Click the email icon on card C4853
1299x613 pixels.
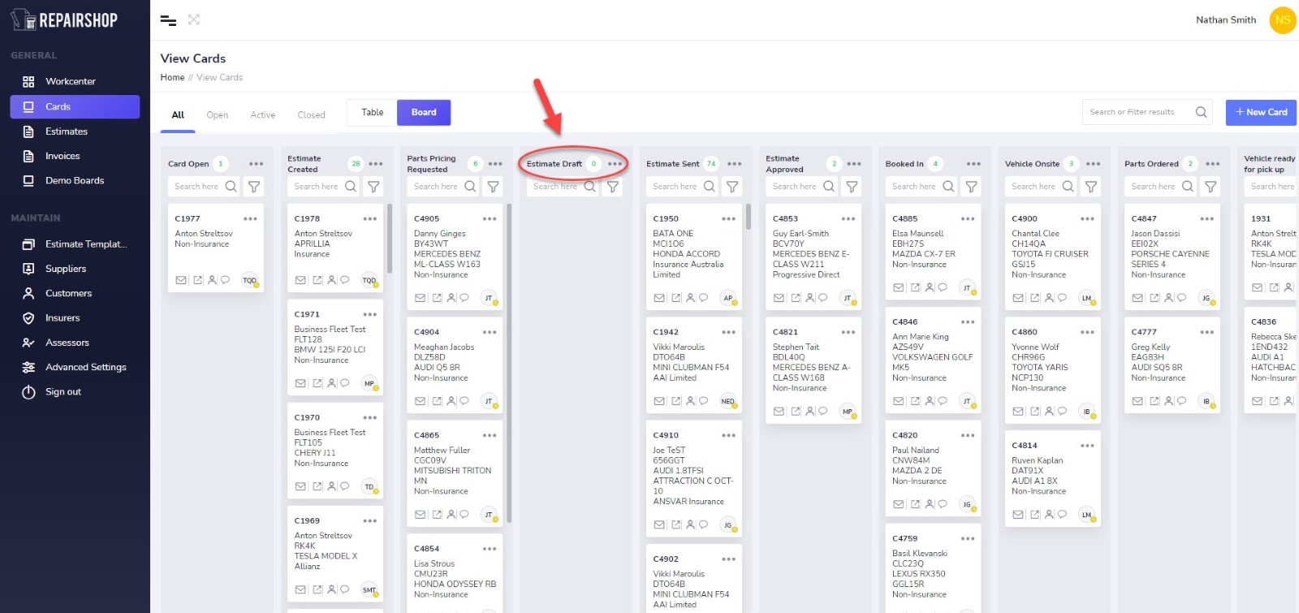point(779,298)
